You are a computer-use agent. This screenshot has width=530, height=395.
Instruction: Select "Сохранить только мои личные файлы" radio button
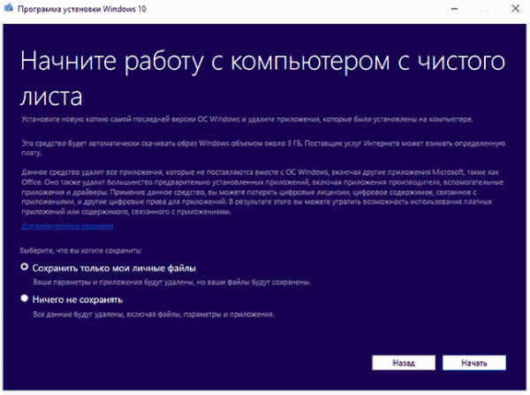tap(24, 267)
